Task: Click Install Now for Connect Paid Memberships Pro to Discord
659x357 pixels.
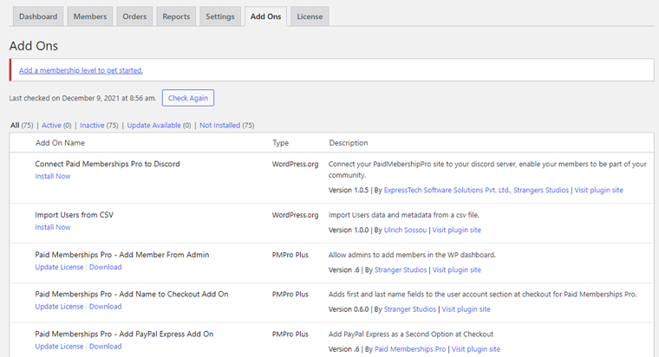Action: 53,177
